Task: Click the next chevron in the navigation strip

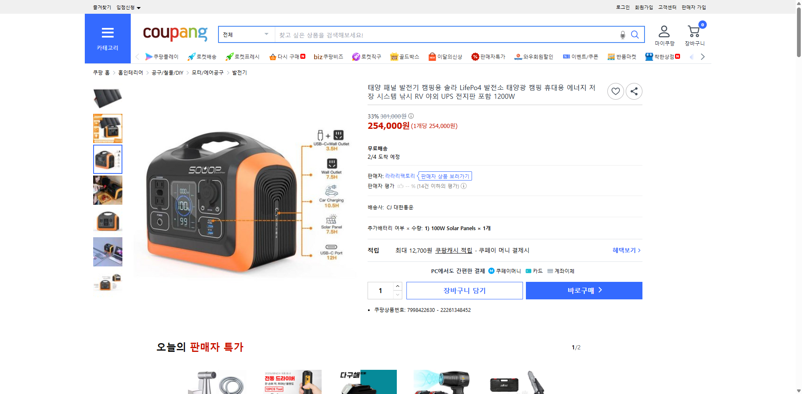Action: (703, 56)
